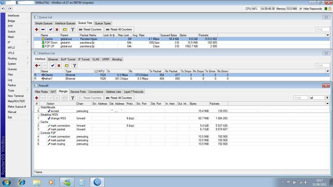Expand Tools submenu in sidebar
The image size is (333, 187).
click(x=28, y=90)
